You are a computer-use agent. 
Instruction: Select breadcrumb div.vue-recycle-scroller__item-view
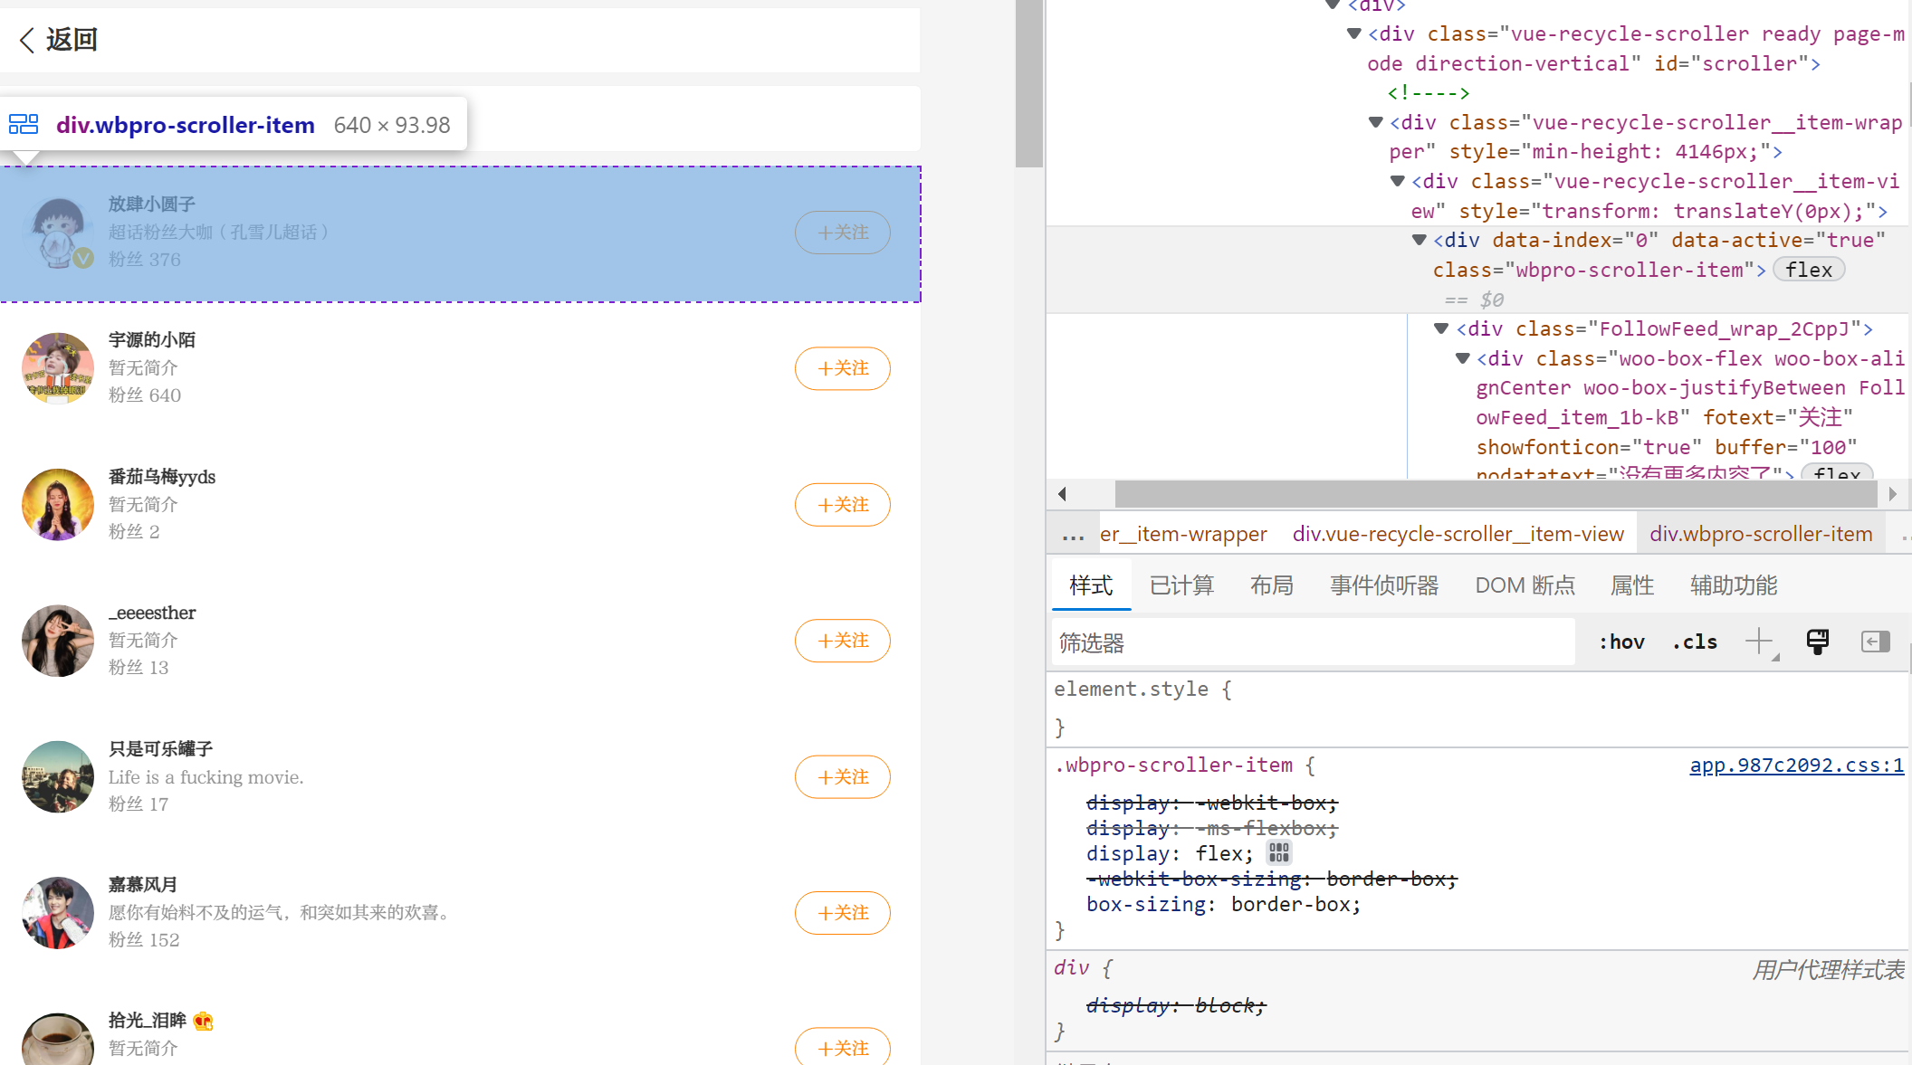(x=1458, y=534)
